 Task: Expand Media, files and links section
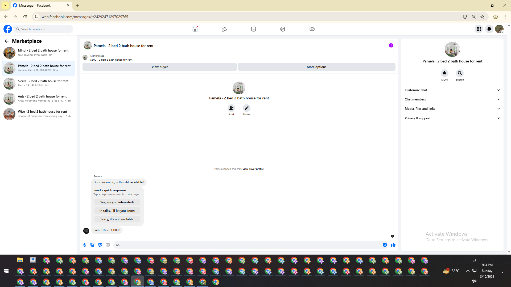click(452, 109)
